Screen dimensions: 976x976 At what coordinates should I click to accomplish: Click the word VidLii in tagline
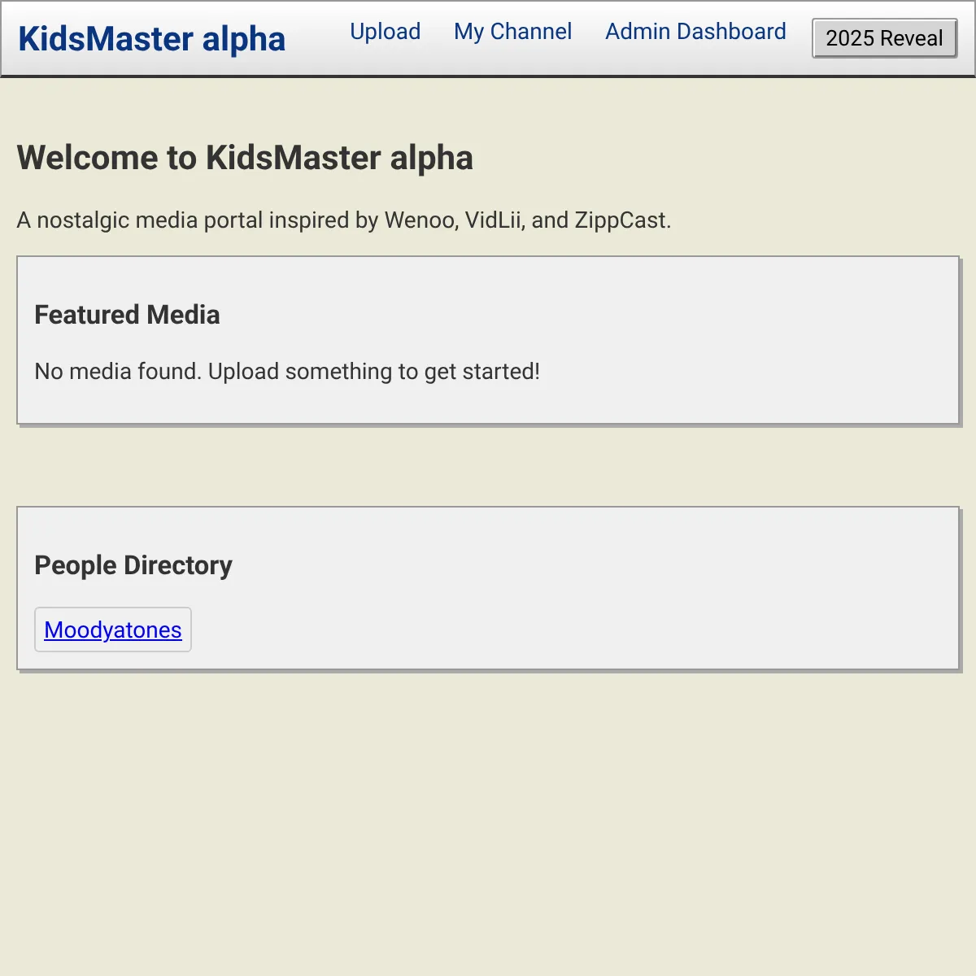495,220
